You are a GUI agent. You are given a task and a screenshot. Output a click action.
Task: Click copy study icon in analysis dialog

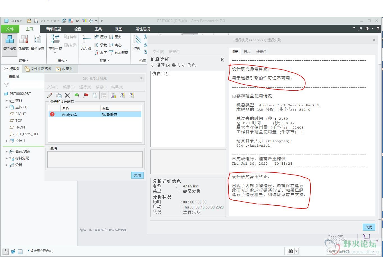pos(59,95)
